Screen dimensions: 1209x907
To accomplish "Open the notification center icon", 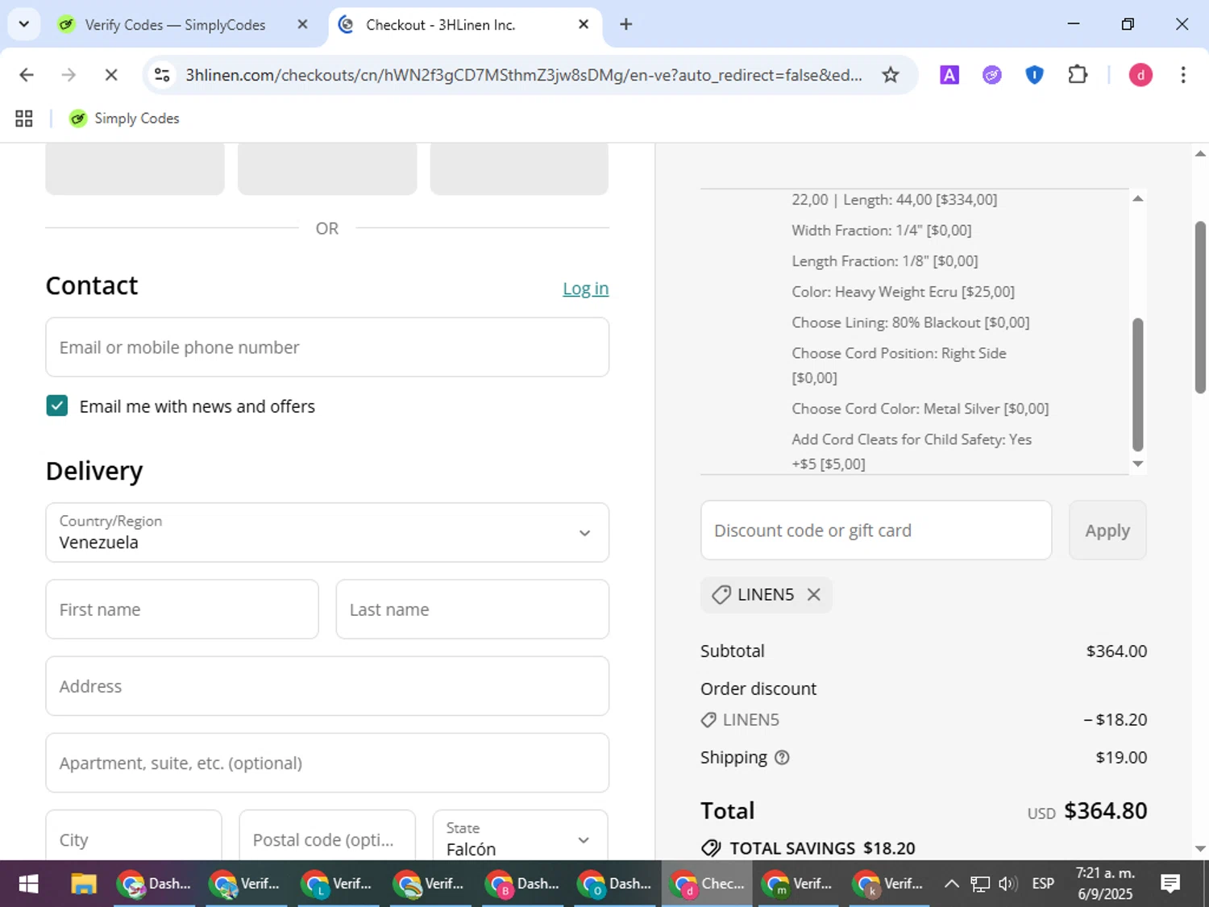I will pyautogui.click(x=1170, y=884).
